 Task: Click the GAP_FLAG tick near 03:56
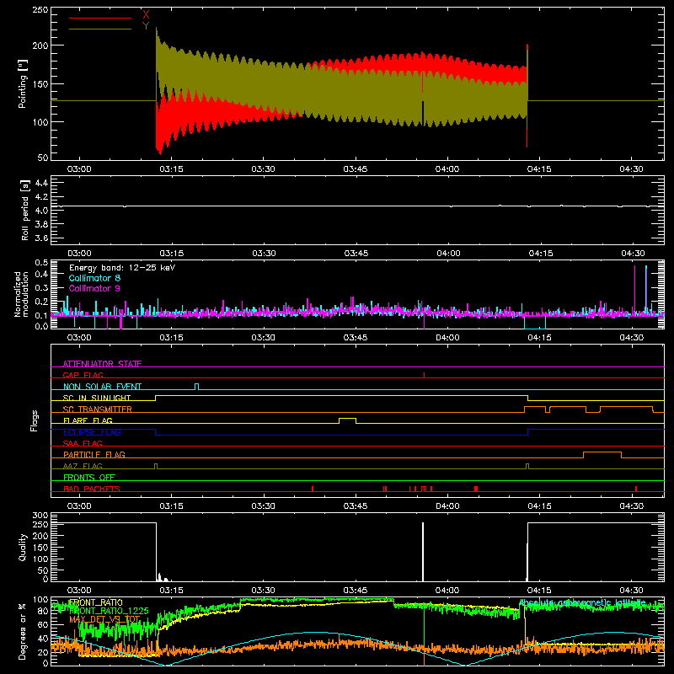tap(425, 375)
